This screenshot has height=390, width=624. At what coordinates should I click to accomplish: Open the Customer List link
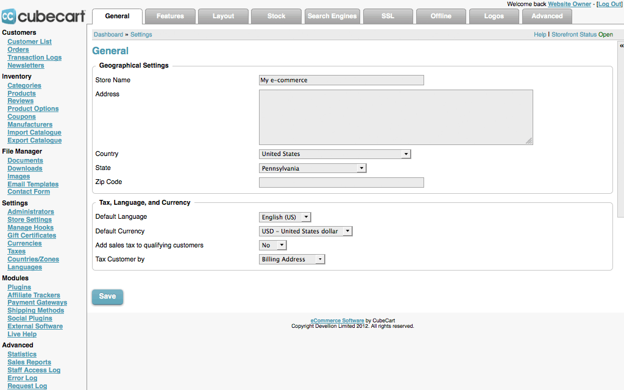pyautogui.click(x=29, y=42)
